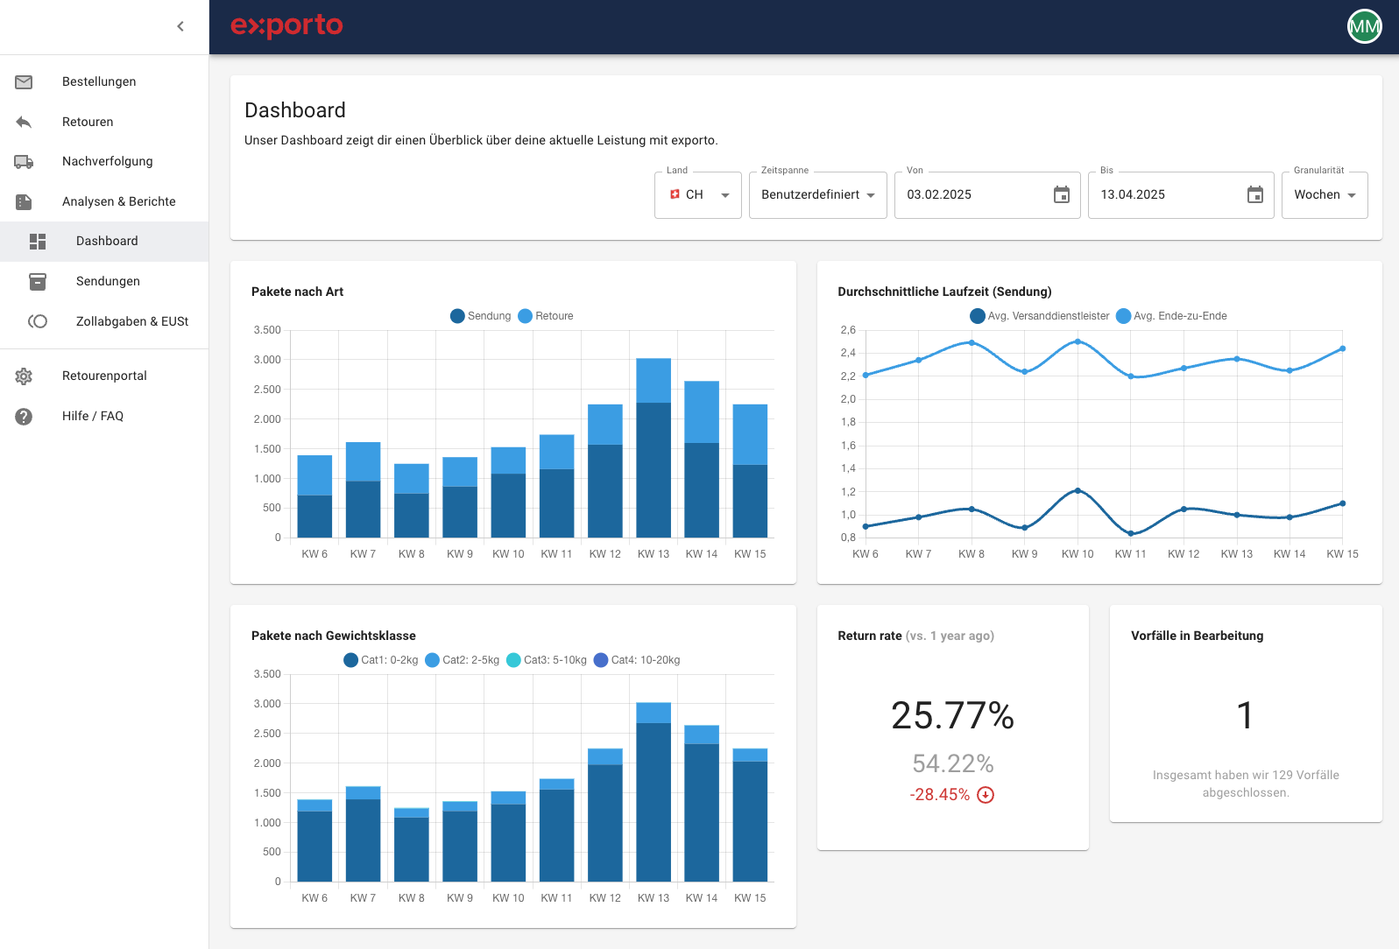This screenshot has height=949, width=1399.
Task: Click the Retouren reply arrow icon
Action: tap(24, 122)
